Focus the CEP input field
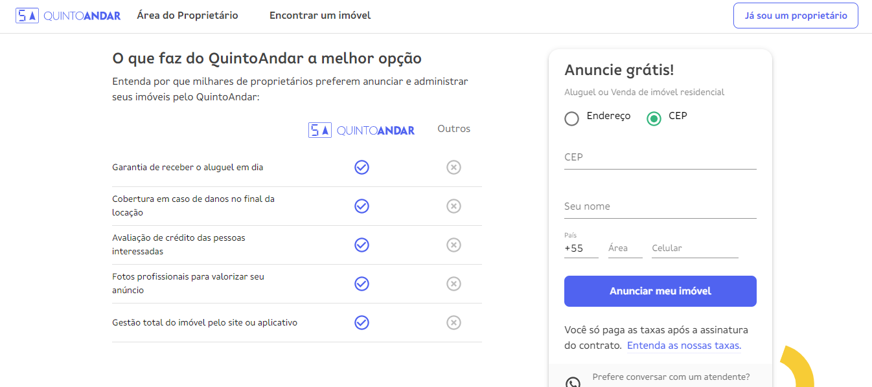The image size is (872, 387). click(660, 157)
